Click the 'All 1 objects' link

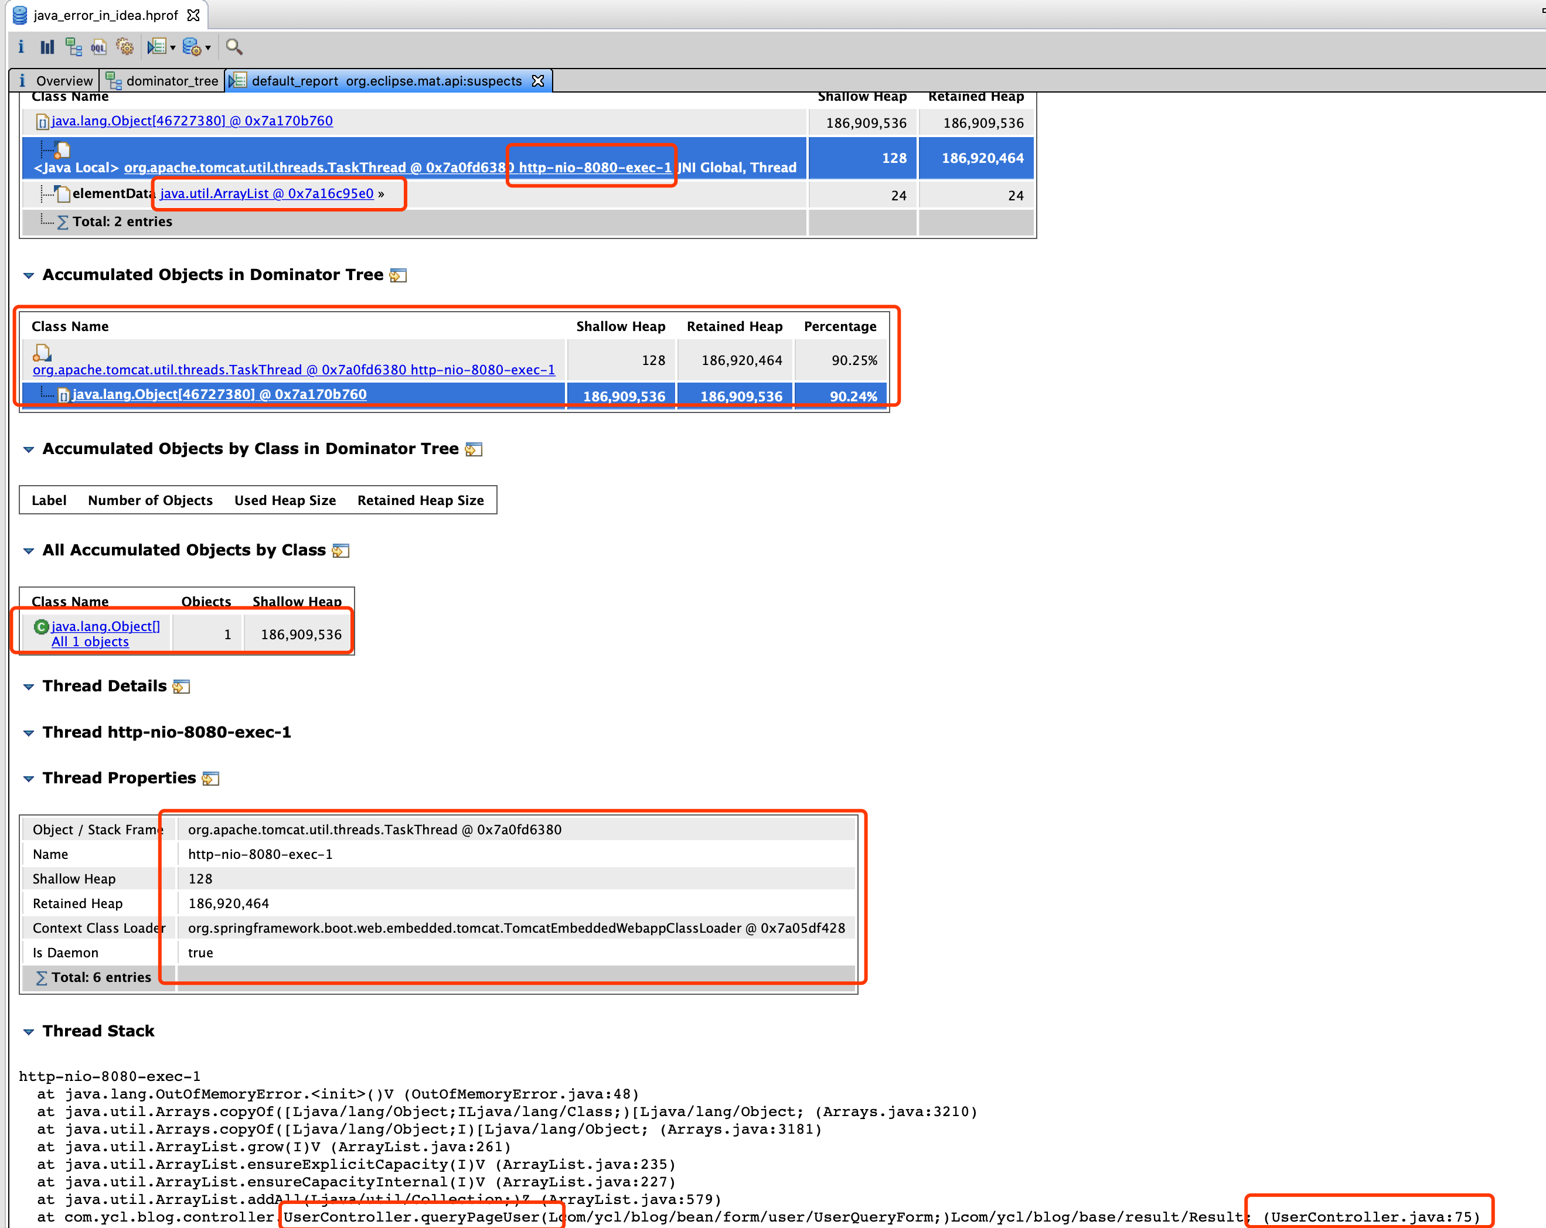coord(90,642)
